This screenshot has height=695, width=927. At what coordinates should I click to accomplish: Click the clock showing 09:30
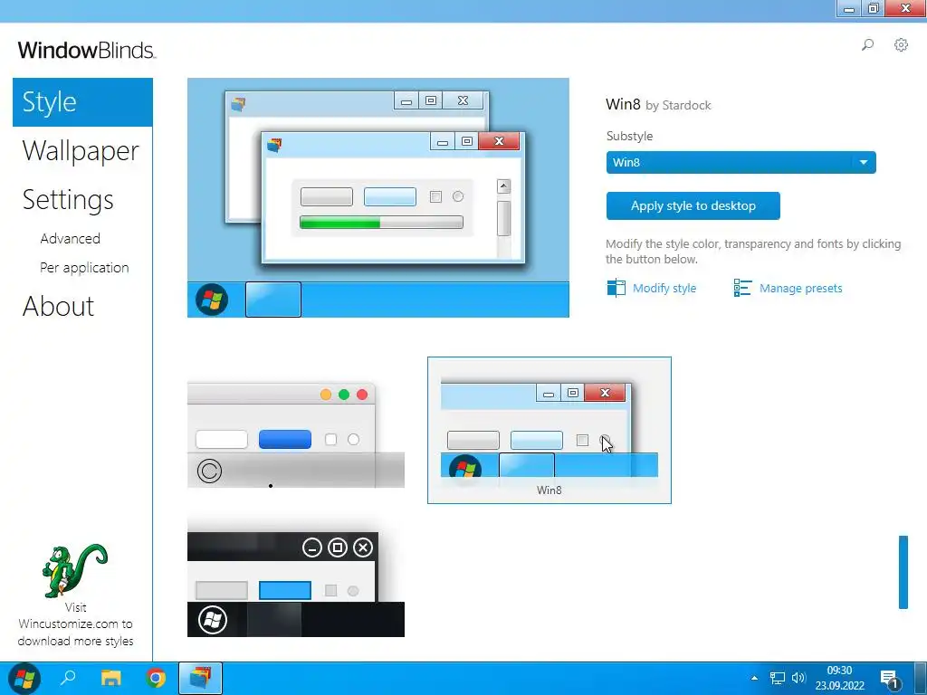click(839, 671)
